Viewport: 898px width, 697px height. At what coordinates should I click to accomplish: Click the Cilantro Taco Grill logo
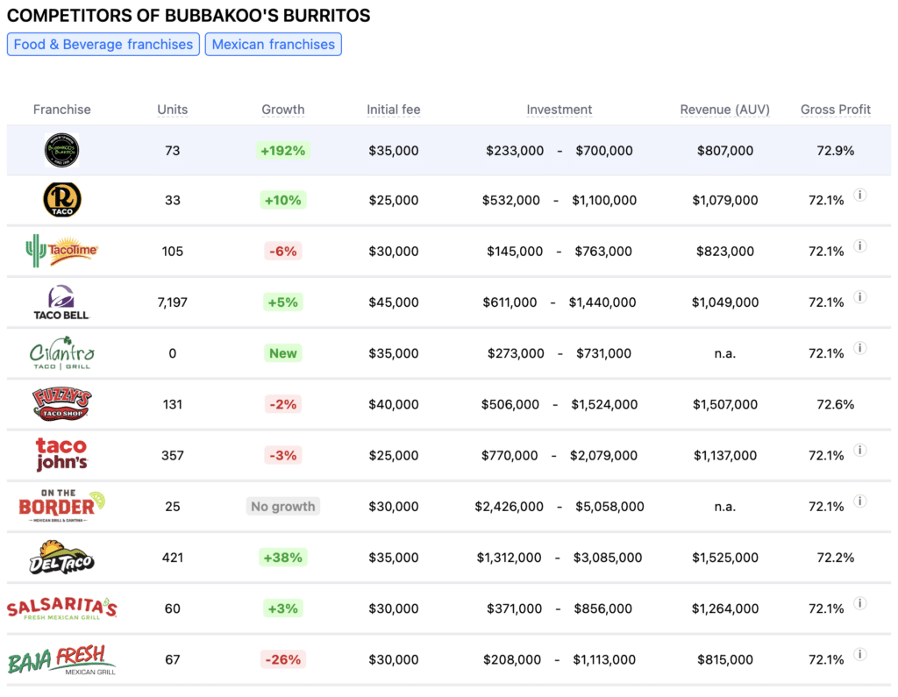[62, 352]
